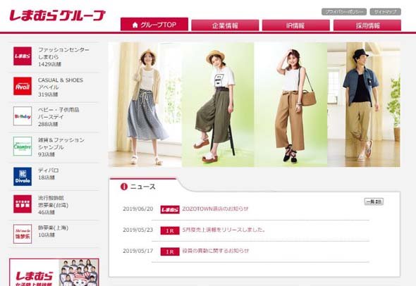The height and width of the screenshot is (286, 416).
Task: Click the red info icon beside ニュース
Action: point(124,187)
